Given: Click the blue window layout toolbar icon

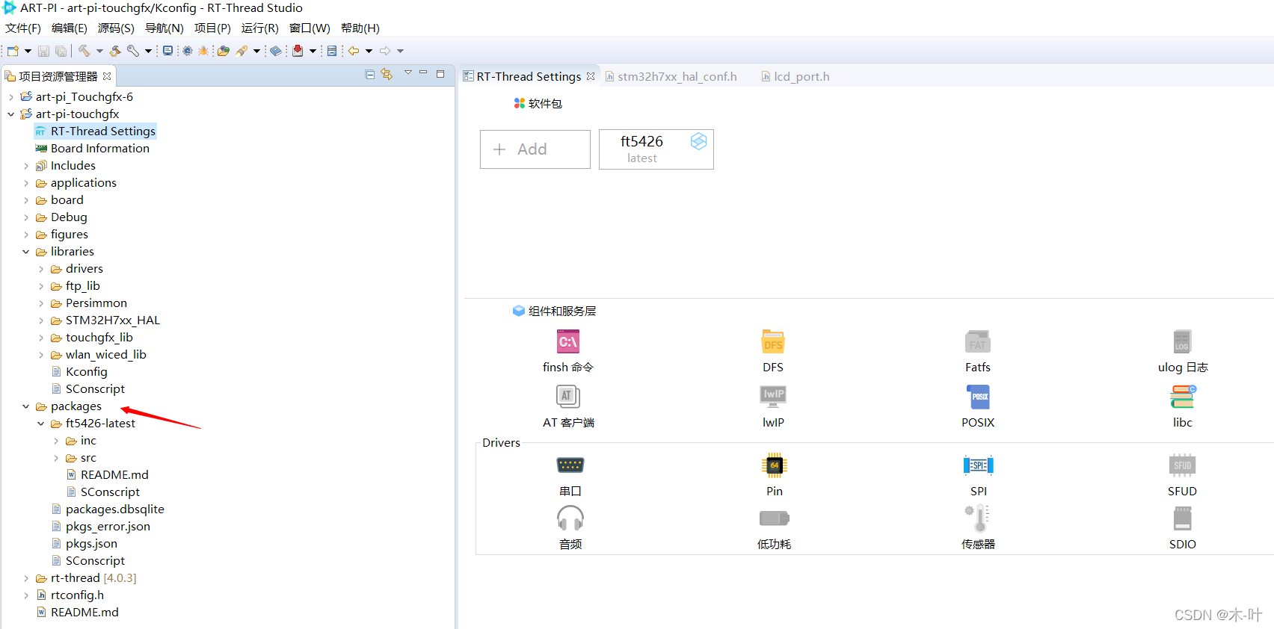Looking at the screenshot, I should click(x=332, y=51).
